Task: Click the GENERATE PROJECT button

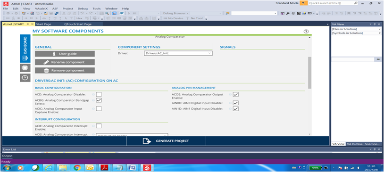Action: (166, 141)
